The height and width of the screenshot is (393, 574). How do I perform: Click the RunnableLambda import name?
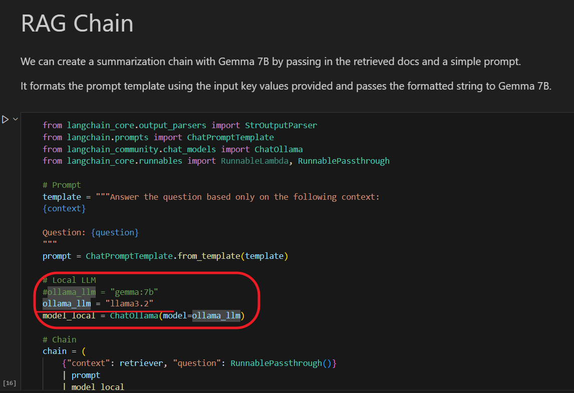point(254,161)
